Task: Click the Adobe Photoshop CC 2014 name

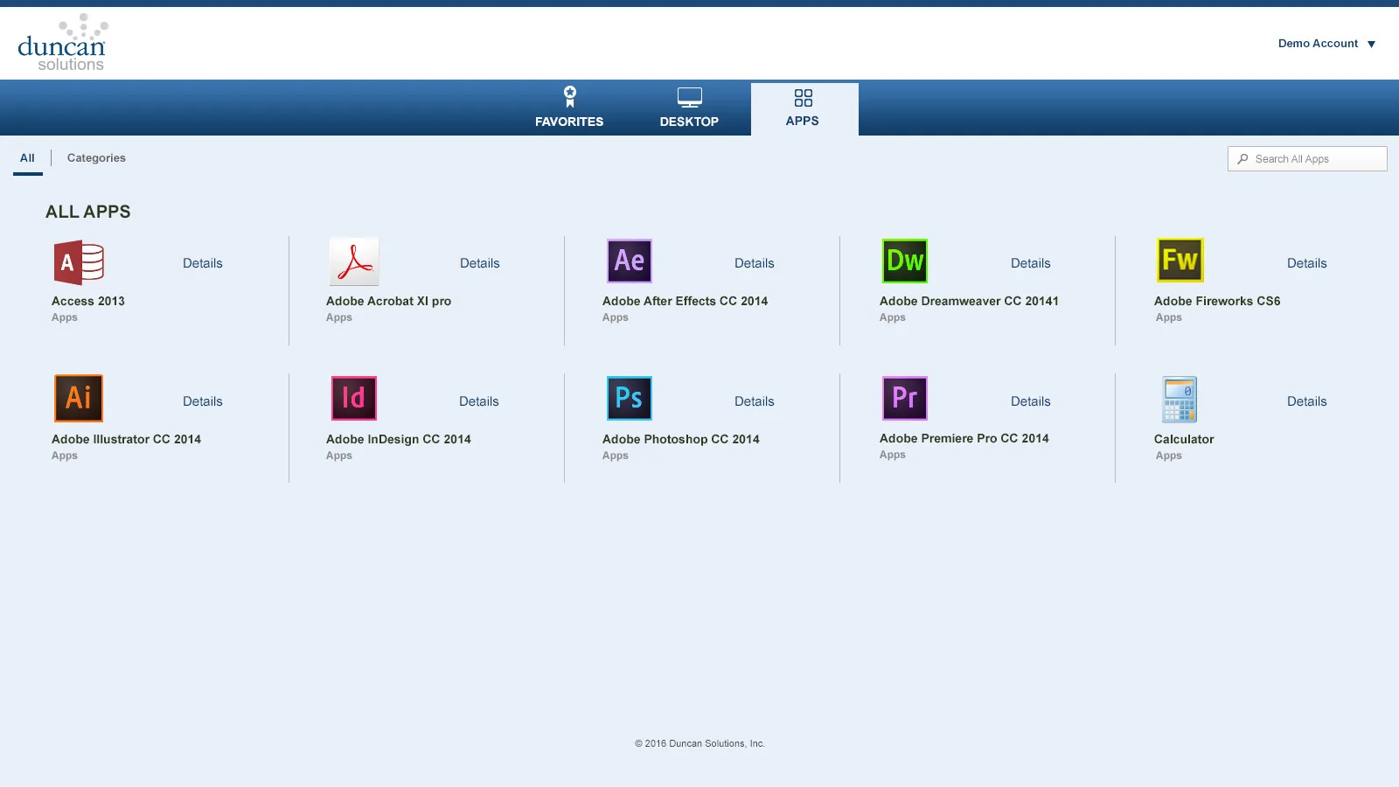Action: (x=681, y=439)
